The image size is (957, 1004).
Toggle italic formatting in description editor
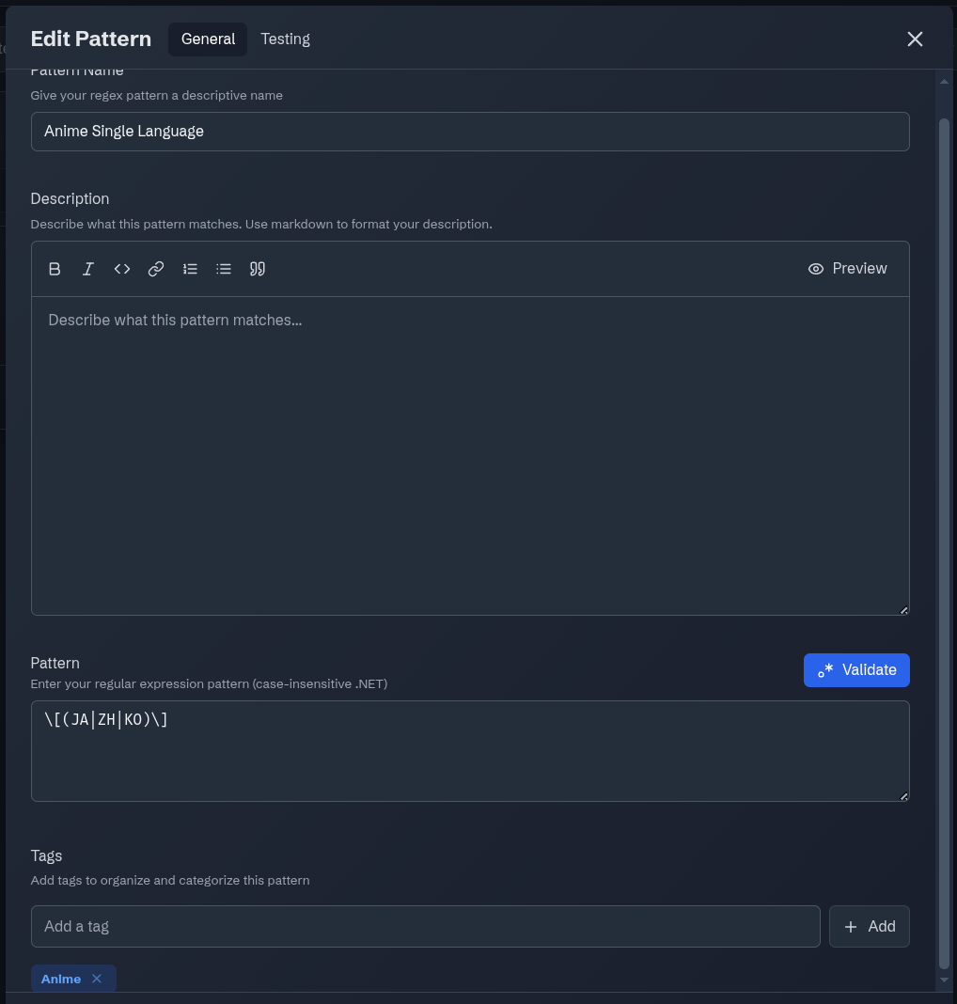pos(88,269)
